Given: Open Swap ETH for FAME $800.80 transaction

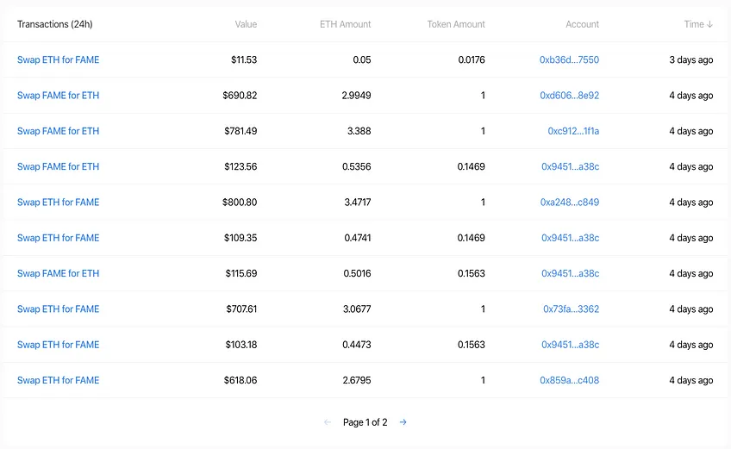Looking at the screenshot, I should click(x=59, y=202).
